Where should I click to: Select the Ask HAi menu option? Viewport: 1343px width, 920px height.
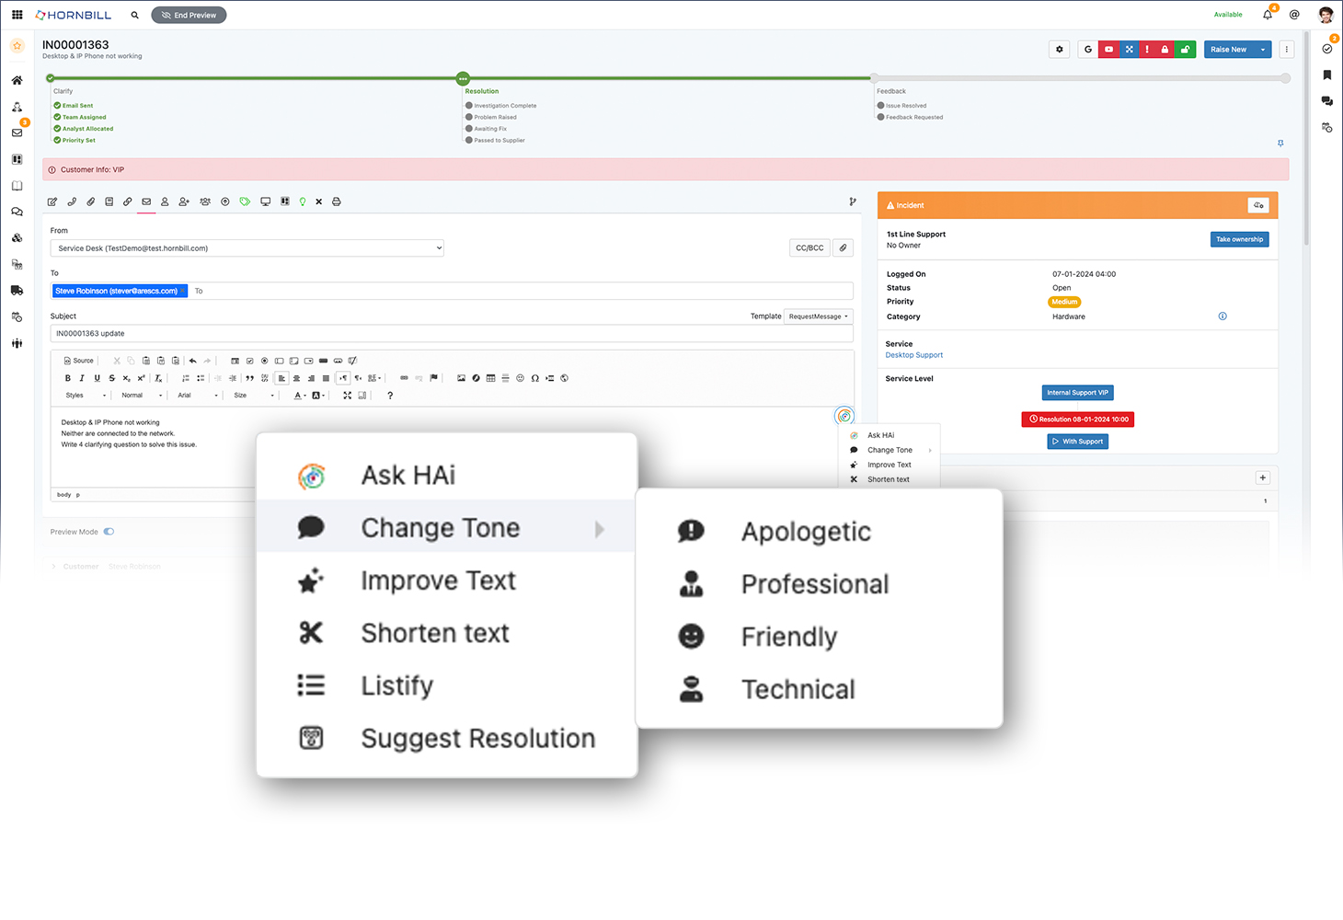407,475
